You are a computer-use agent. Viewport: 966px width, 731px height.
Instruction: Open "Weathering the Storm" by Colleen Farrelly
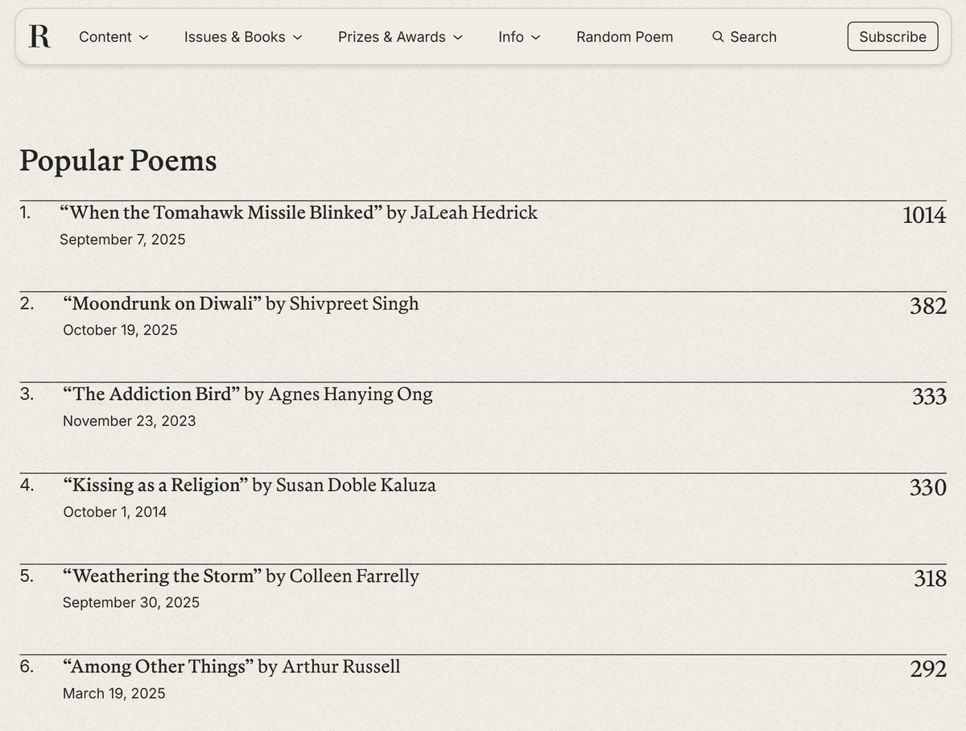[x=241, y=576]
